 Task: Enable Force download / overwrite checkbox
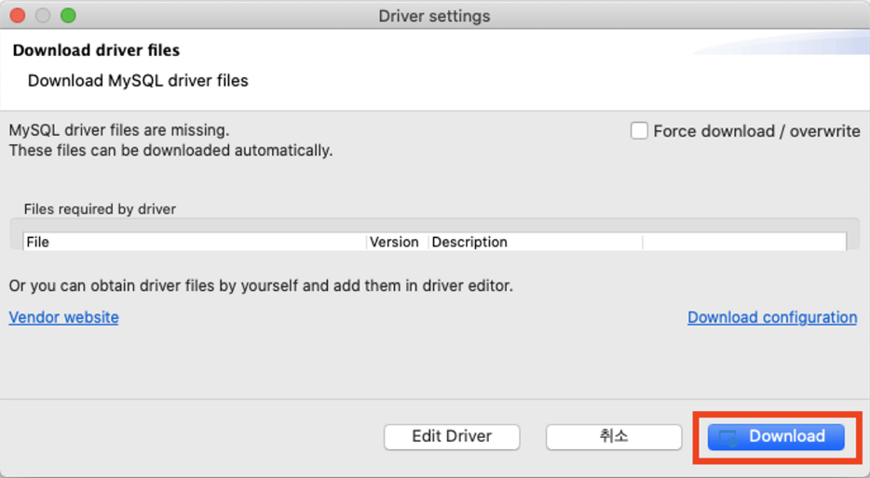point(639,131)
